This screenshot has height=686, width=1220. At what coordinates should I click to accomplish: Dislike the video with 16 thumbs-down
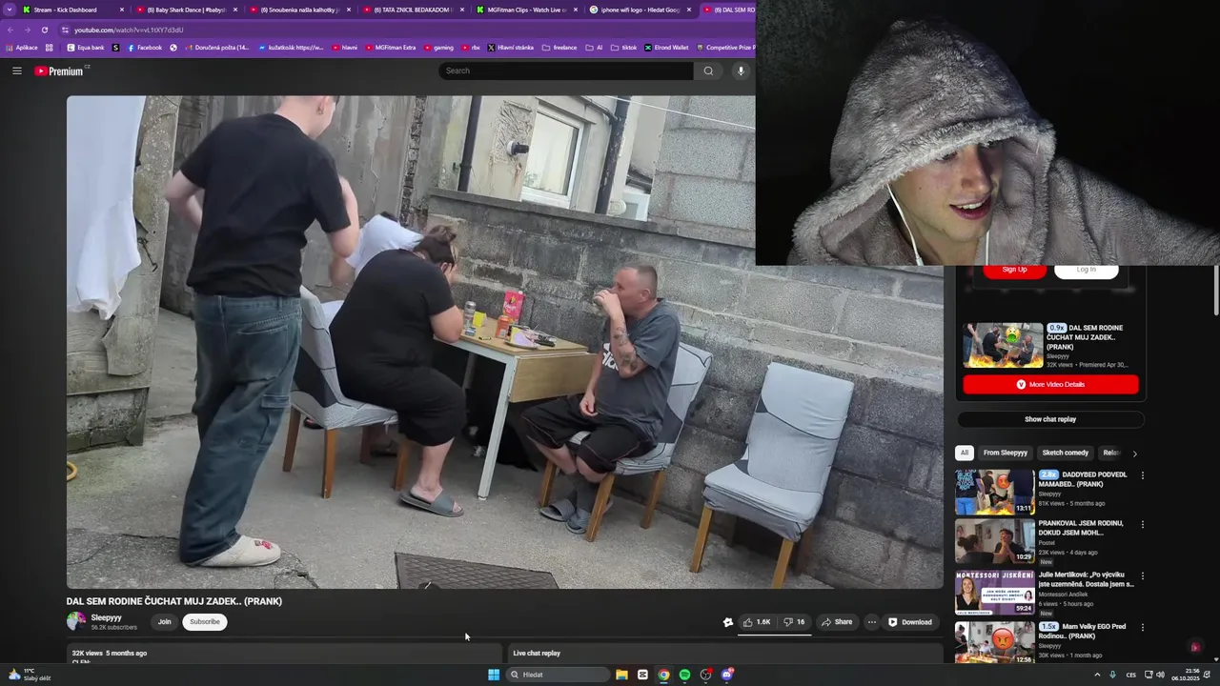click(x=793, y=622)
